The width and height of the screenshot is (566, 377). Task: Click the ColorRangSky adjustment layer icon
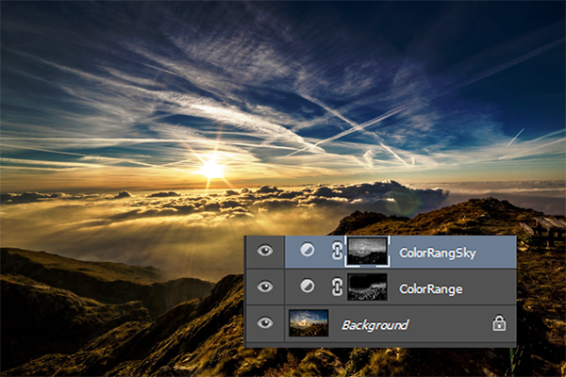tap(307, 252)
